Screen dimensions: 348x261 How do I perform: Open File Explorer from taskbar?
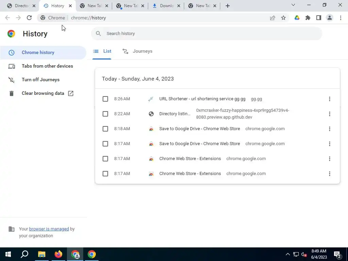click(41, 254)
